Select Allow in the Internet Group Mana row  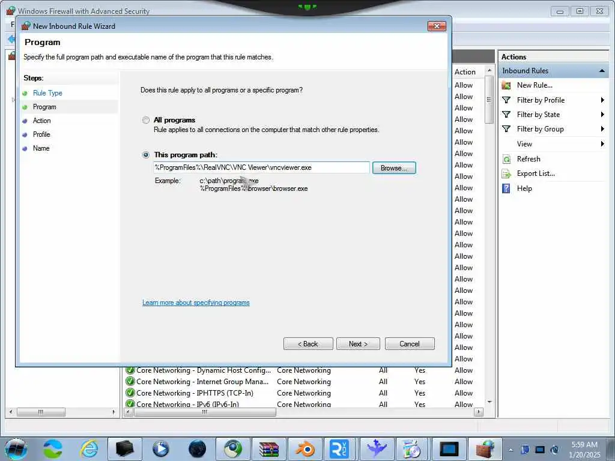(x=464, y=381)
